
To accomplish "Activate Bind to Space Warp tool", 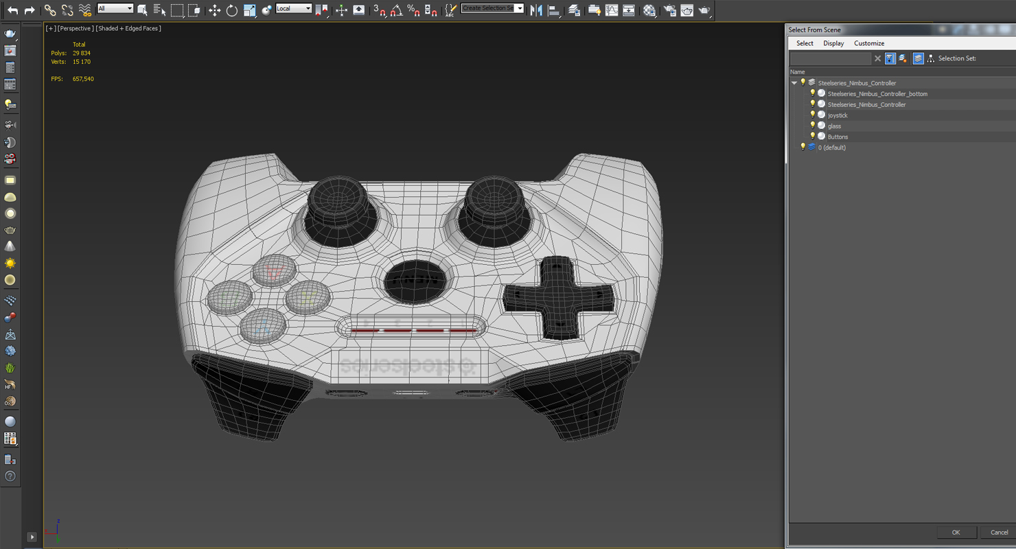I will (x=84, y=10).
